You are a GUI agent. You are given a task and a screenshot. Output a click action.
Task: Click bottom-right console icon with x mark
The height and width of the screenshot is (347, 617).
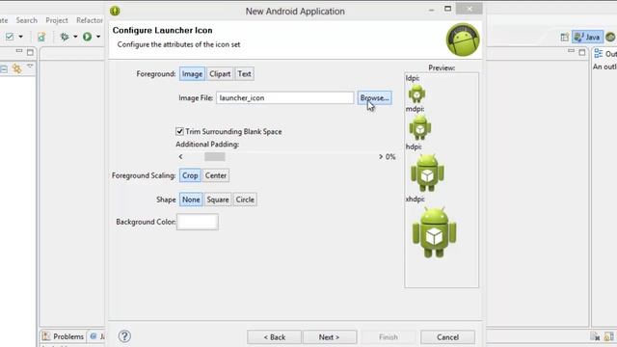[595, 336]
